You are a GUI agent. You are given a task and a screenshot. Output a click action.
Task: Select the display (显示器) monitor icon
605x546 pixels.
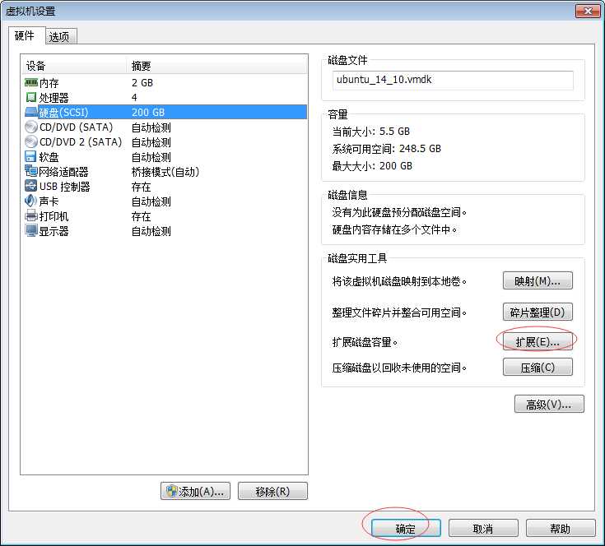click(x=31, y=231)
